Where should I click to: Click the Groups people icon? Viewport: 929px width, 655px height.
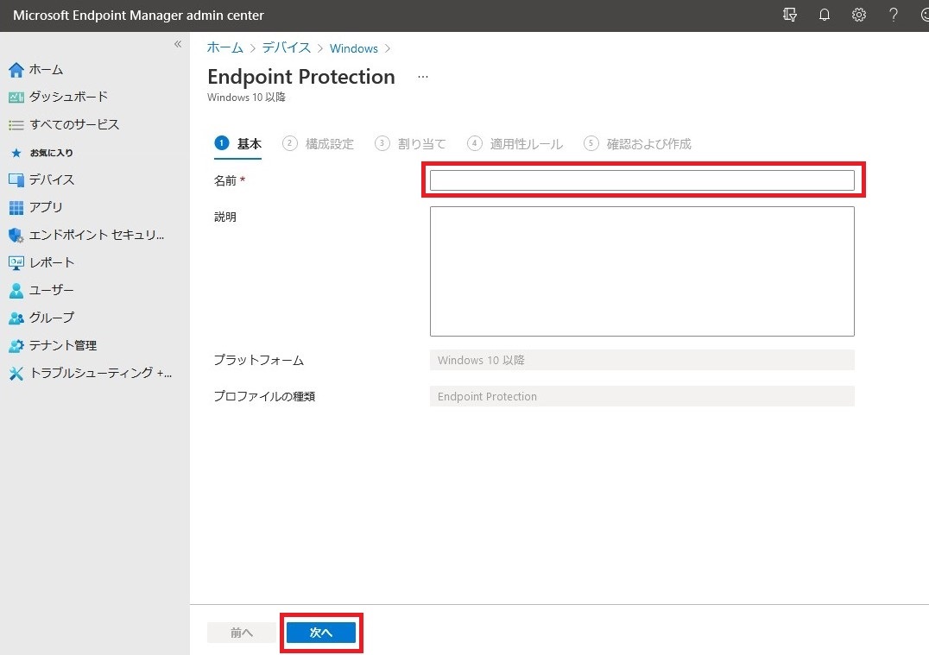pos(16,318)
